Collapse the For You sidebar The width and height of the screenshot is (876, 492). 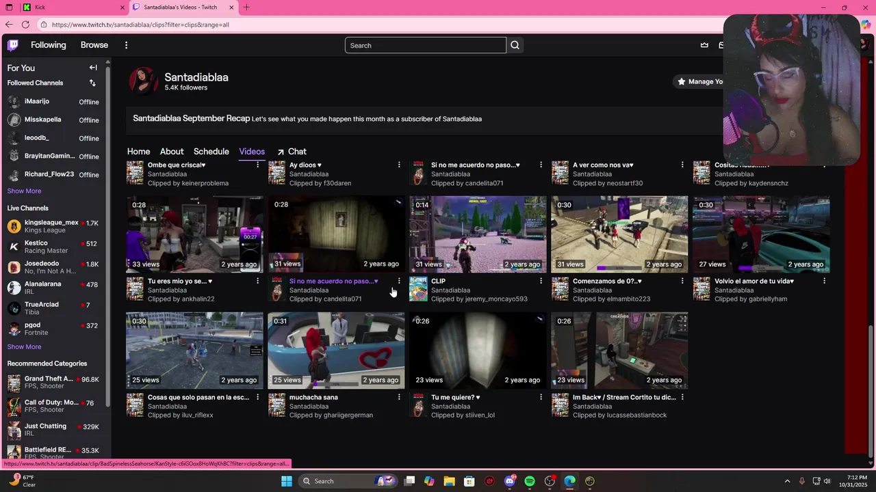click(93, 68)
